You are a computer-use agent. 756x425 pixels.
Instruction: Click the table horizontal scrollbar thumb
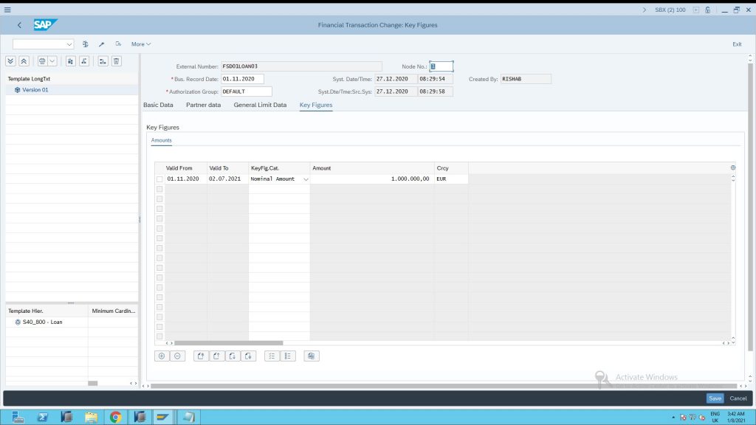pos(229,343)
